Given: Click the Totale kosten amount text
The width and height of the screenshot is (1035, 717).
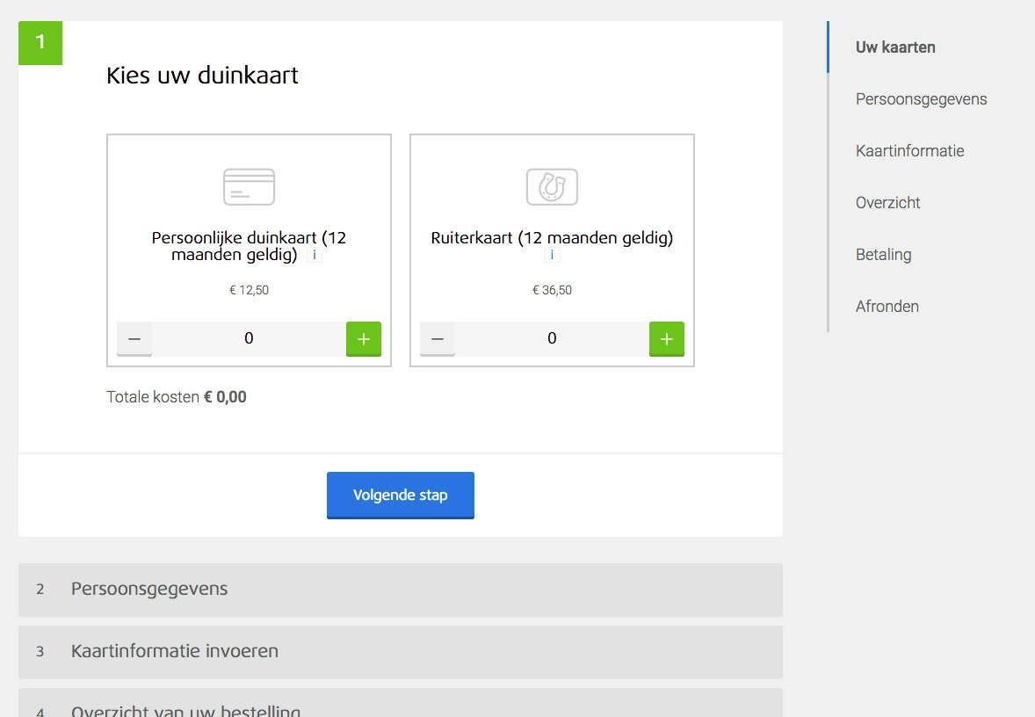Looking at the screenshot, I should (x=225, y=396).
